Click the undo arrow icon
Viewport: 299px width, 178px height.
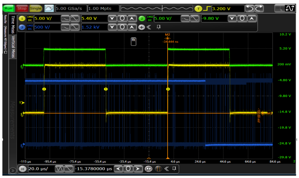click(x=250, y=9)
